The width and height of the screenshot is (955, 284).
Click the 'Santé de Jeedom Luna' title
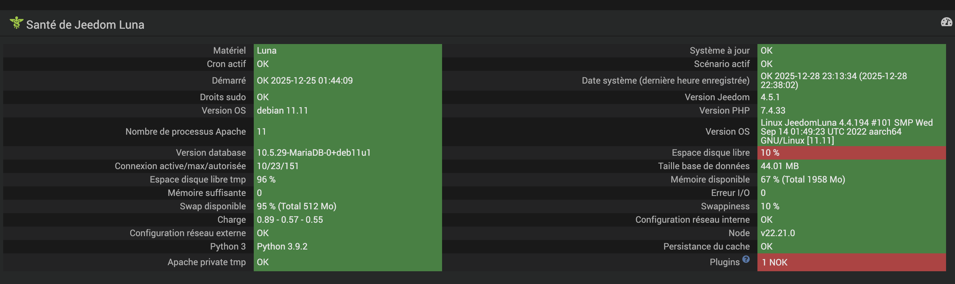(85, 25)
